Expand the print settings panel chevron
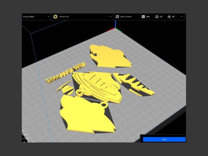The width and height of the screenshot is (208, 156). tap(182, 16)
